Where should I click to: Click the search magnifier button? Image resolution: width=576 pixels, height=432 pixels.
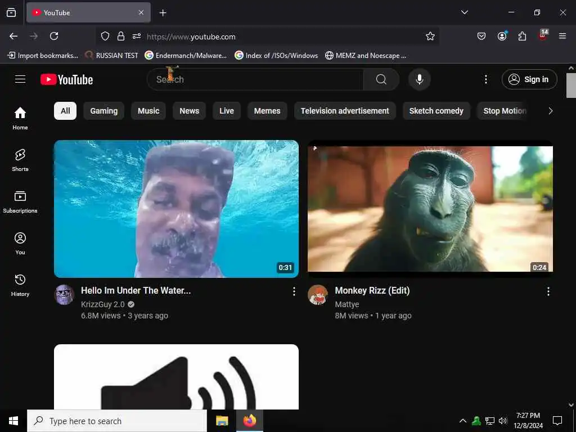381,79
